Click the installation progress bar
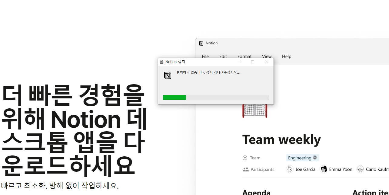 tap(216, 97)
